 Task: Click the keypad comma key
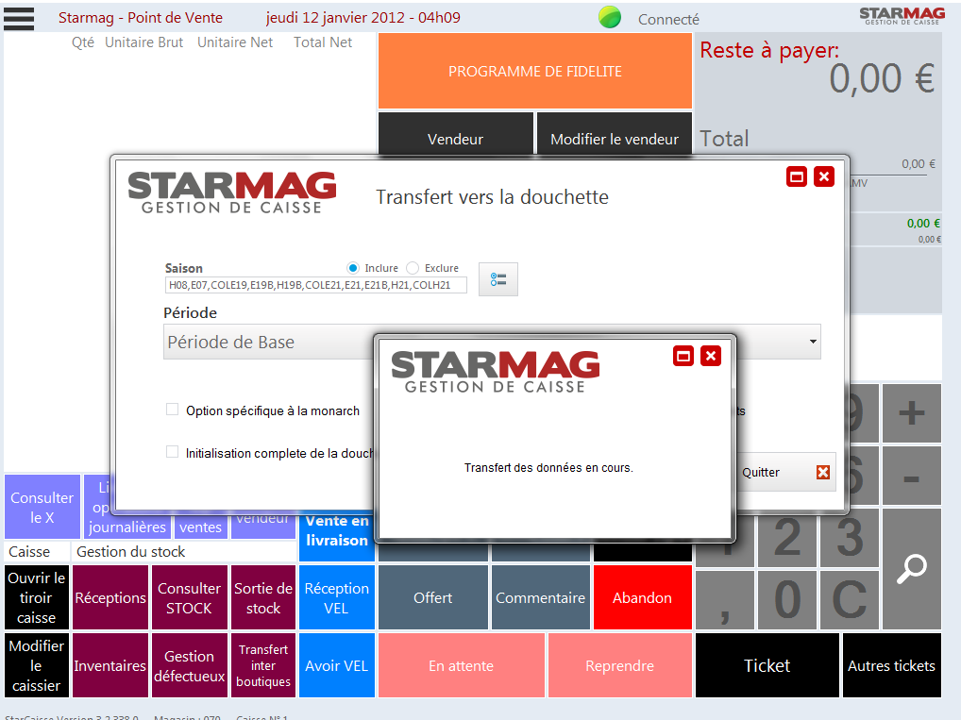pos(724,600)
